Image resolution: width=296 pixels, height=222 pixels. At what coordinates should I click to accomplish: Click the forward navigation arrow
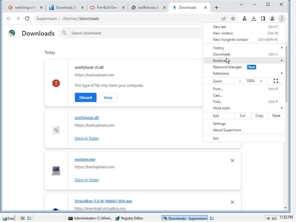coord(18,18)
